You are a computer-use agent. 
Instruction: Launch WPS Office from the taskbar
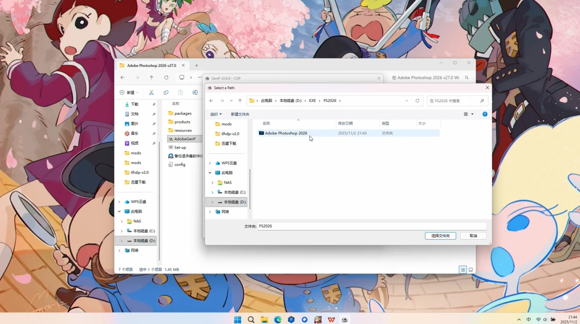tap(331, 320)
